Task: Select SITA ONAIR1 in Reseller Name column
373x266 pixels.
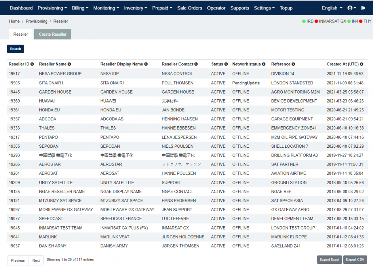Action: pyautogui.click(x=51, y=83)
